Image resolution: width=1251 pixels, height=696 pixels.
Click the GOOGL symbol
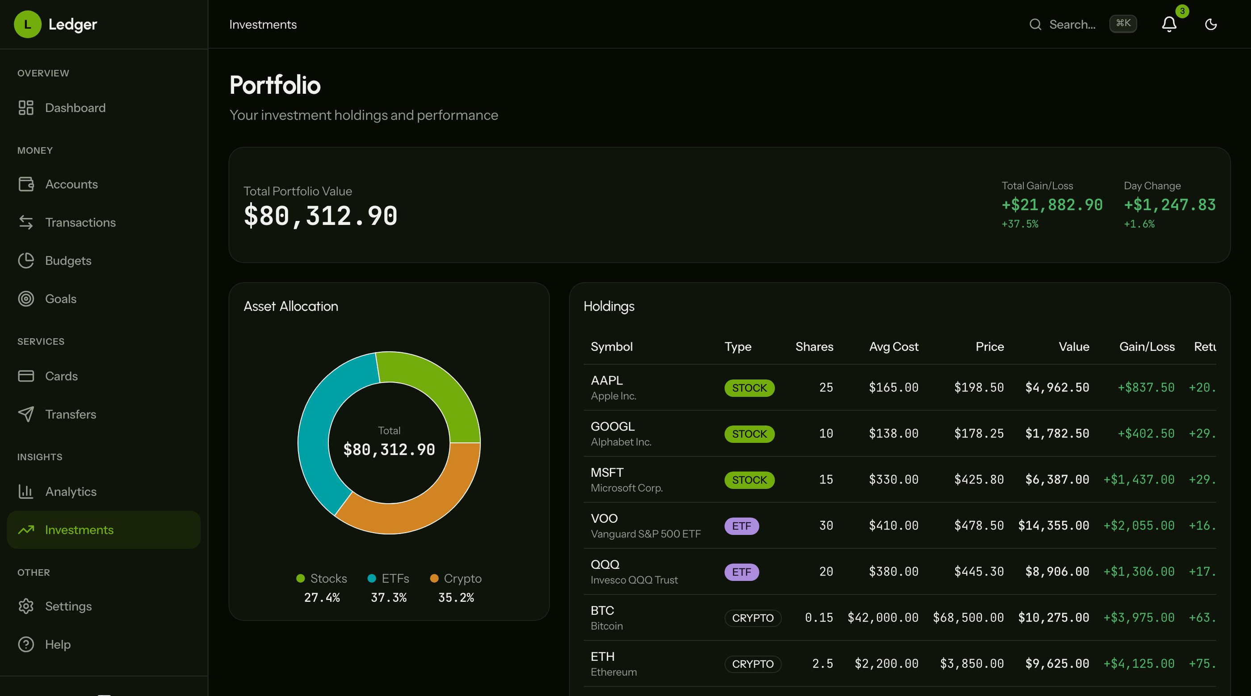[x=613, y=427]
